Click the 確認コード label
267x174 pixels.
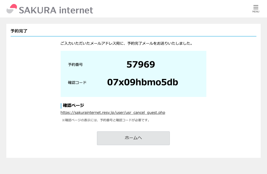(x=77, y=82)
